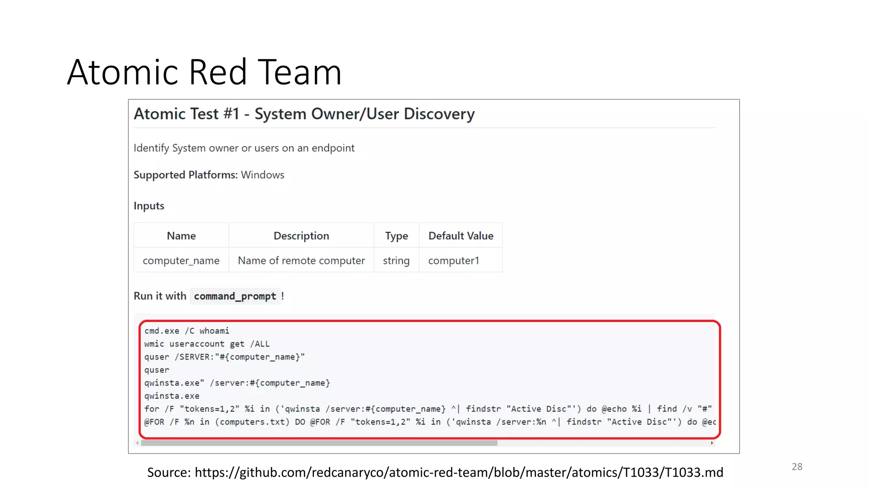Click the "Name of remote computer" cell

pyautogui.click(x=301, y=260)
